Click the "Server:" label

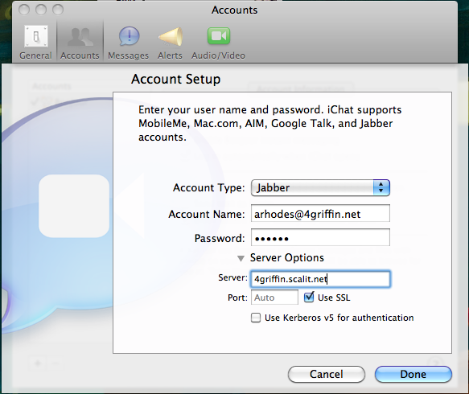[x=232, y=277]
